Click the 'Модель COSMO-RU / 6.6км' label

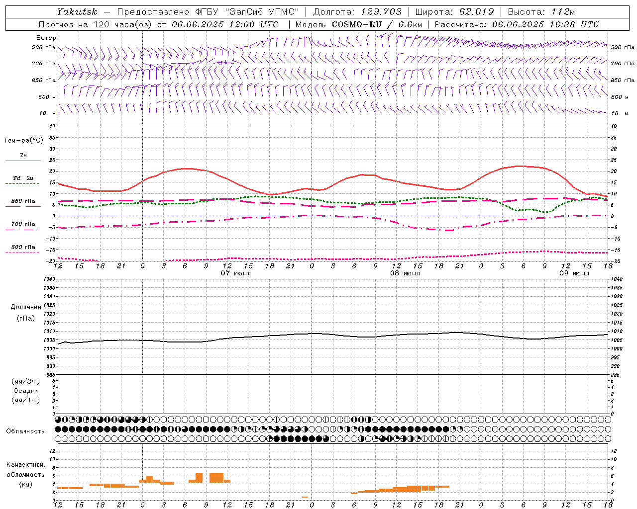[359, 24]
